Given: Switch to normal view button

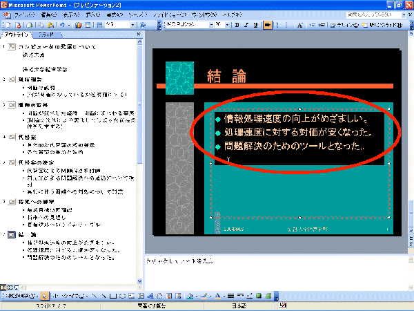Looking at the screenshot, I should tap(3, 288).
